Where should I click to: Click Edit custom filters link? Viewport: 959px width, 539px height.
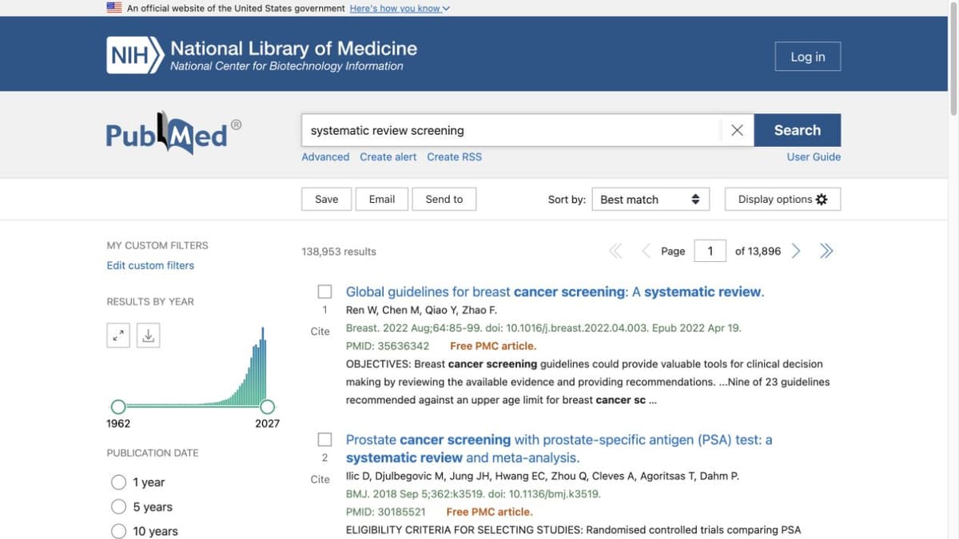[x=150, y=265]
